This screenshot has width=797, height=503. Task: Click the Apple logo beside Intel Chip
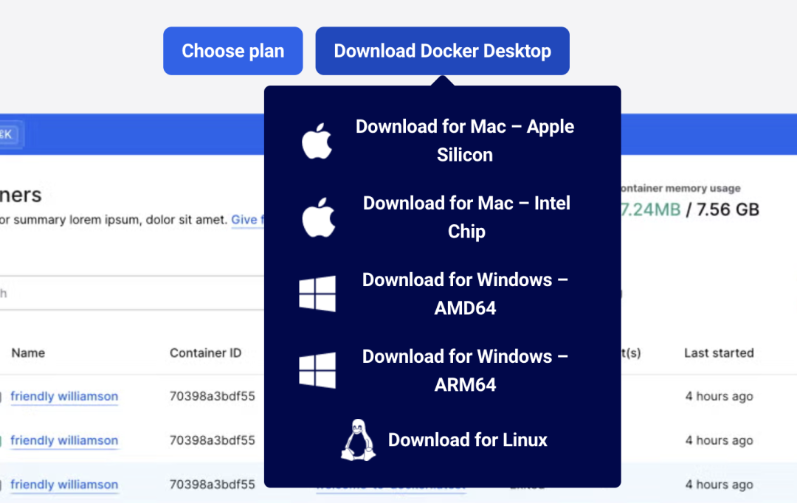pyautogui.click(x=319, y=218)
